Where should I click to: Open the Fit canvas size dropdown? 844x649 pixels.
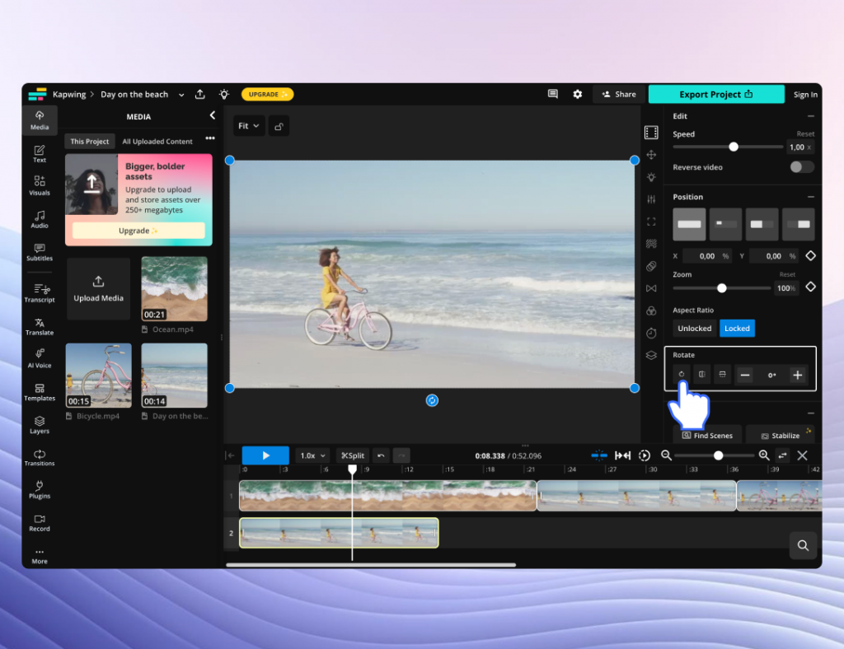coord(248,126)
